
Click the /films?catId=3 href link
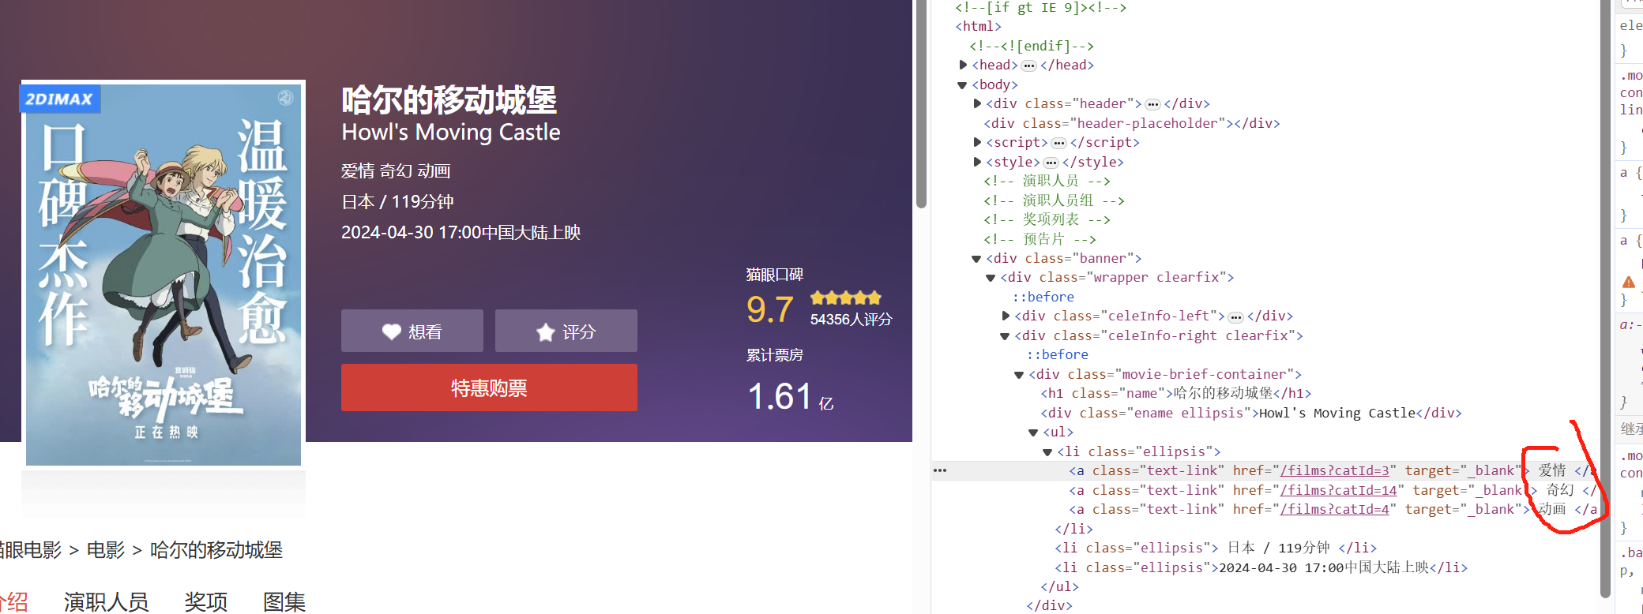(x=1334, y=470)
